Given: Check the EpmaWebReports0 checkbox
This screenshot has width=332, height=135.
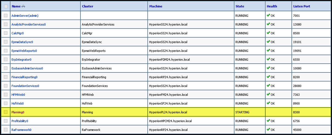Looking at the screenshot, I should tap(6, 51).
